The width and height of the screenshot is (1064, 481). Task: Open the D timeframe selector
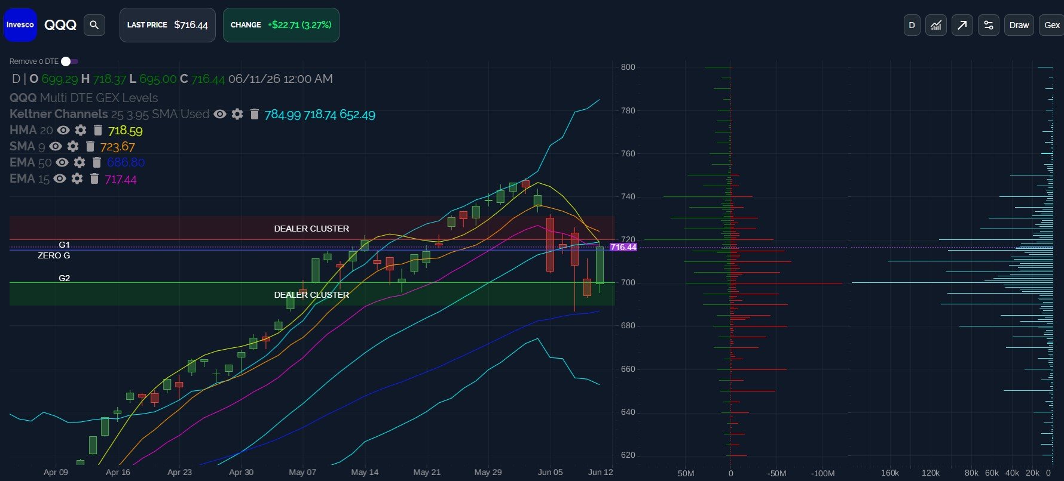pyautogui.click(x=912, y=25)
